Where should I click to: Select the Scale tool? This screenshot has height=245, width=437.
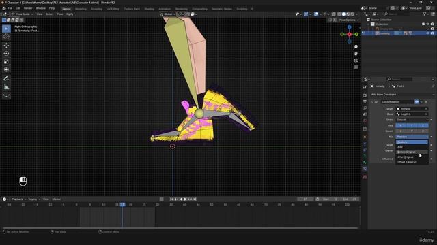(x=6, y=62)
